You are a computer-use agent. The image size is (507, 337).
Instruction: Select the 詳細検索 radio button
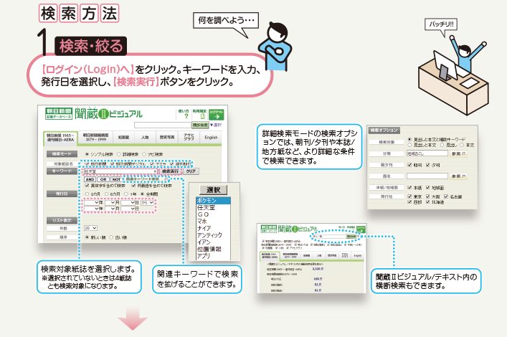click(119, 154)
